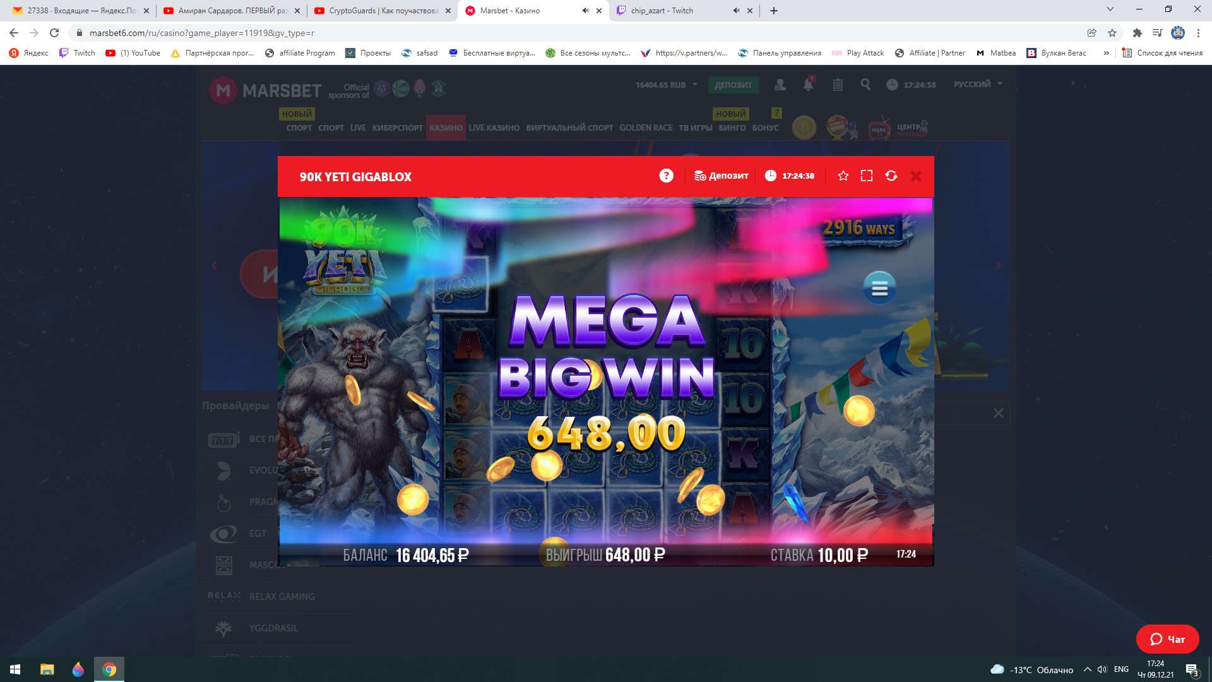Open Windows Start menu
The image size is (1212, 682).
point(15,669)
